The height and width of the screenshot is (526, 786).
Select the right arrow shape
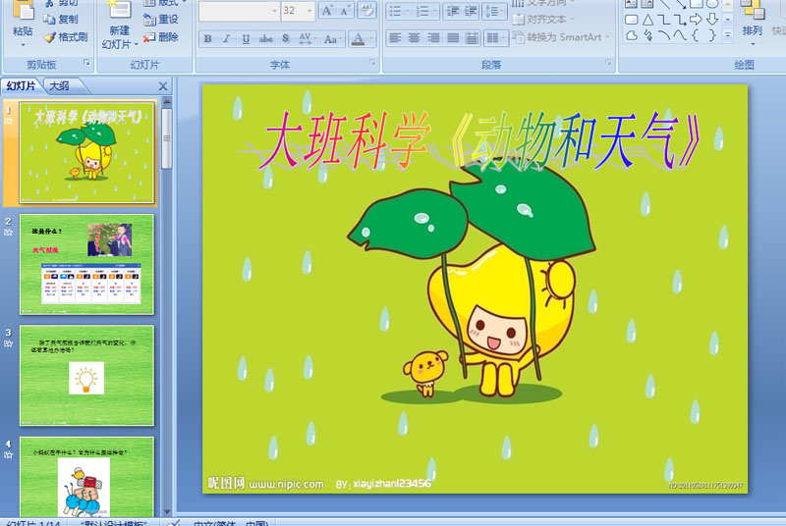pos(696,20)
